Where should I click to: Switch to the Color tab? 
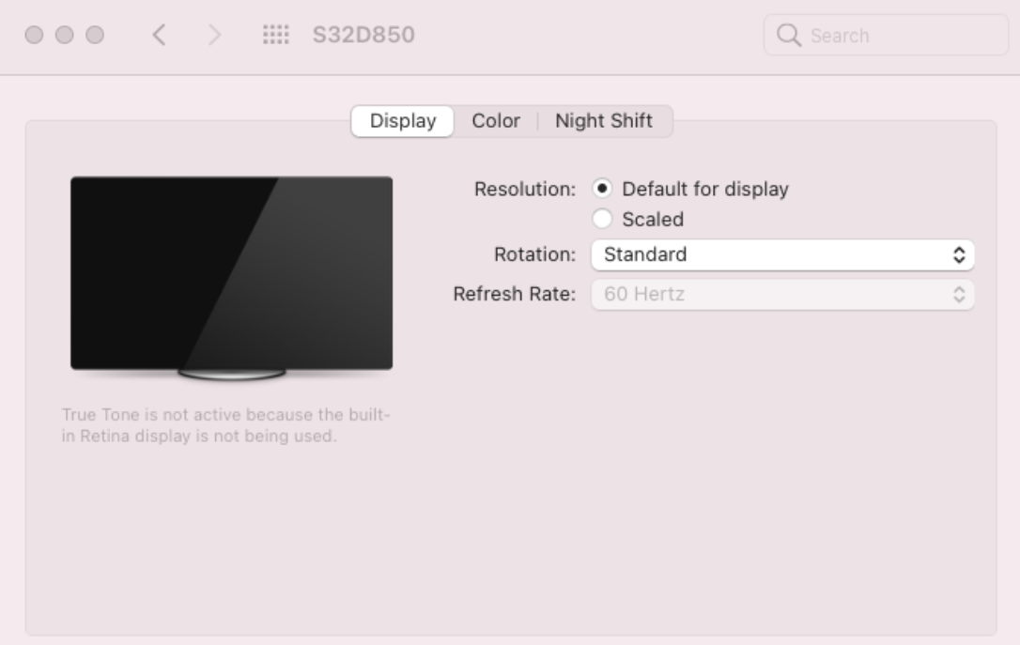click(x=496, y=121)
